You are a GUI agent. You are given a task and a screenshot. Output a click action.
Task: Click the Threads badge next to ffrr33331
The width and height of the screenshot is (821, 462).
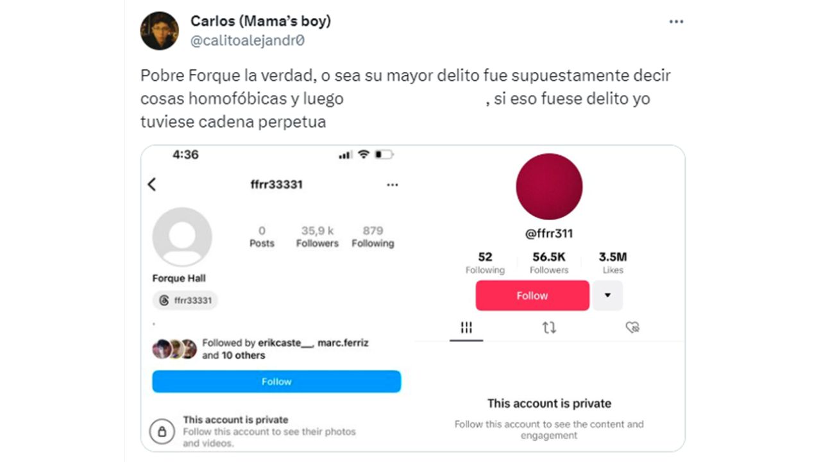click(x=185, y=300)
